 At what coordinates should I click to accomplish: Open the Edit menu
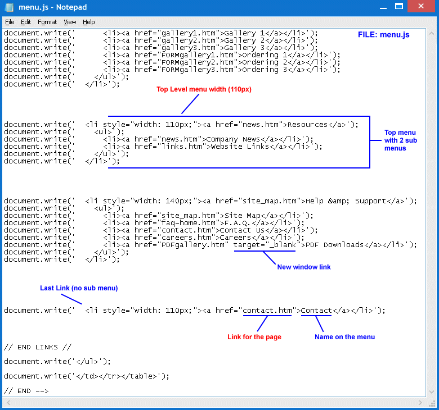coord(26,22)
